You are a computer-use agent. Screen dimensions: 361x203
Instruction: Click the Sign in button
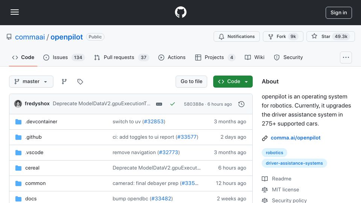click(x=338, y=13)
